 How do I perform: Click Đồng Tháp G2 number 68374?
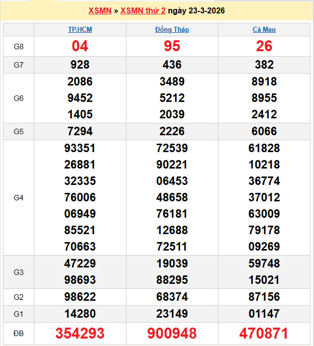(172, 297)
